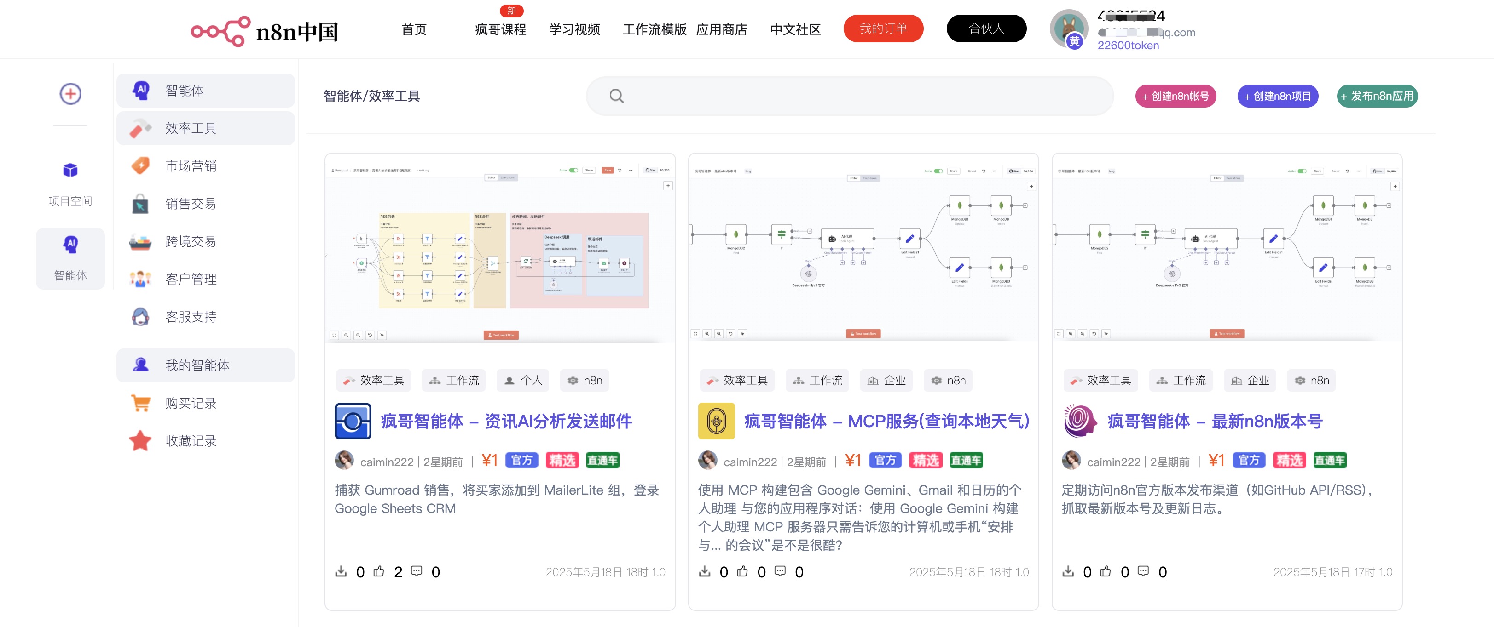
Task: Click the search magnifier icon
Action: coord(616,96)
